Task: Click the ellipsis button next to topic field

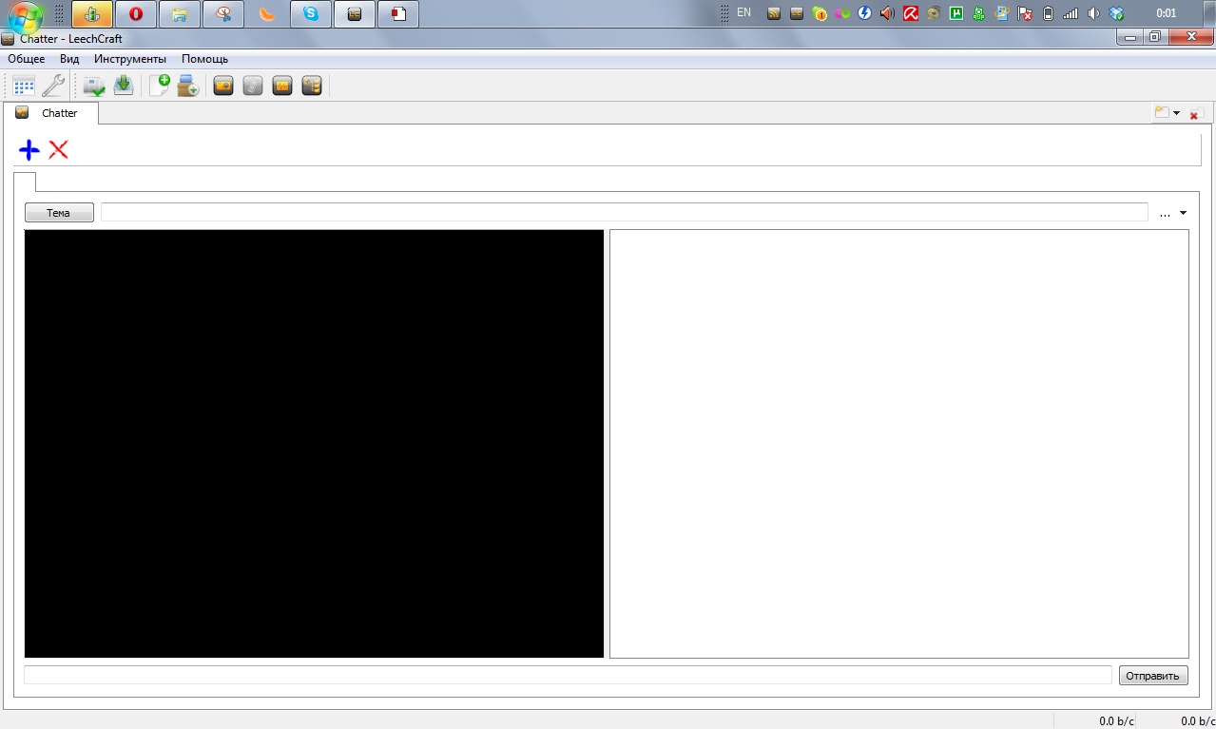Action: pos(1165,214)
